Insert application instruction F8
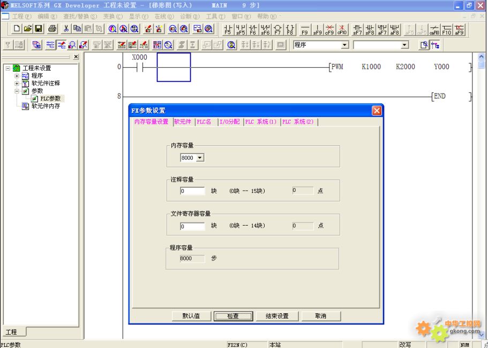This screenshot has width=488, height=348. [290, 29]
